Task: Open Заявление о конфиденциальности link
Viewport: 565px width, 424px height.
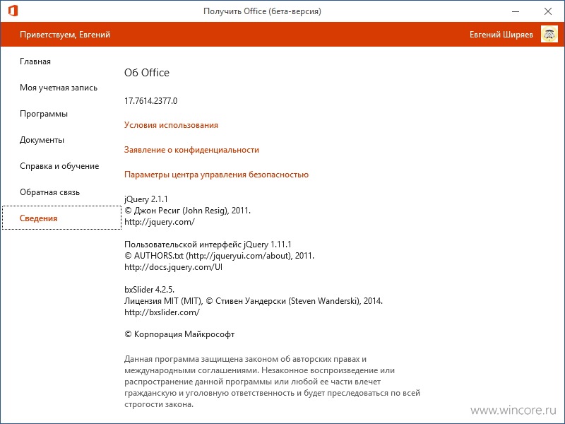Action: [x=191, y=150]
